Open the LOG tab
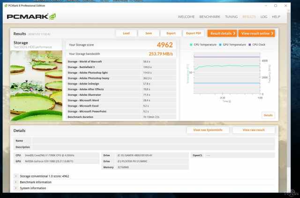The width and height of the screenshot is (300, 198). pyautogui.click(x=263, y=17)
